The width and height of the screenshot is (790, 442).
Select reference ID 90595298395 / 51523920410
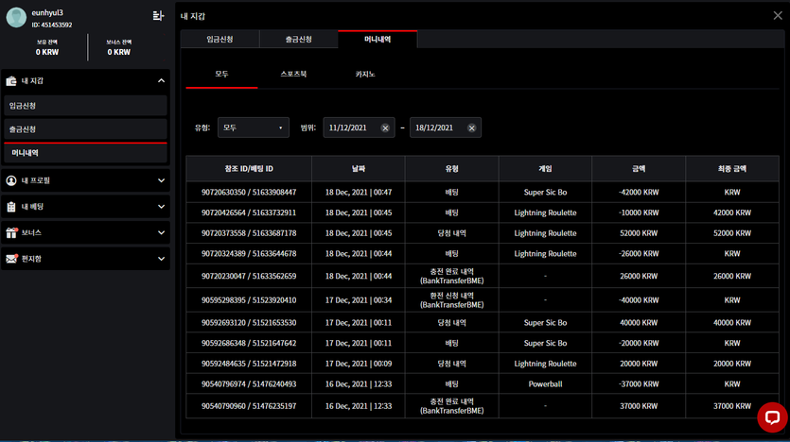pos(249,300)
